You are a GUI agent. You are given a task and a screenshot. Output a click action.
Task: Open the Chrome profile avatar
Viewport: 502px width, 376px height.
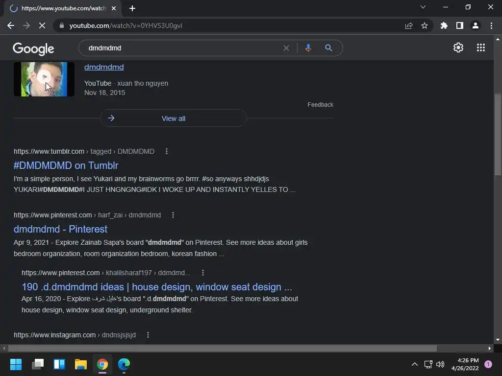pos(476,25)
